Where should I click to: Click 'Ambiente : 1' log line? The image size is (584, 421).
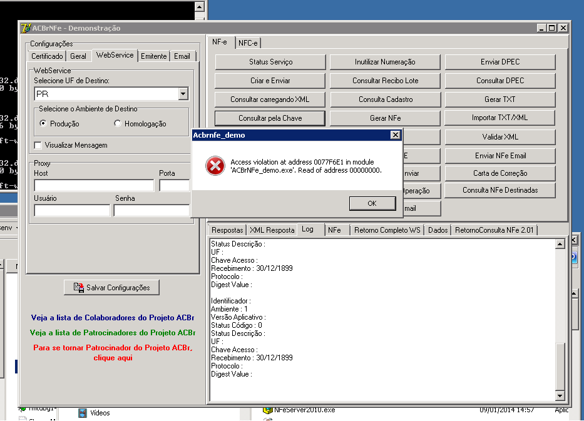tap(230, 309)
